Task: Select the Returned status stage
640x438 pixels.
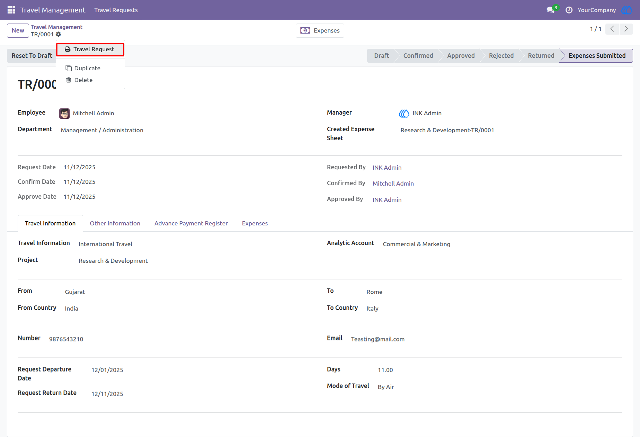Action: (x=541, y=56)
